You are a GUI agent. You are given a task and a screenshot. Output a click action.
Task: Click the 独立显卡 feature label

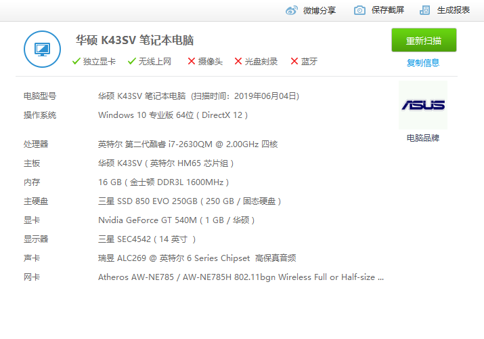100,62
